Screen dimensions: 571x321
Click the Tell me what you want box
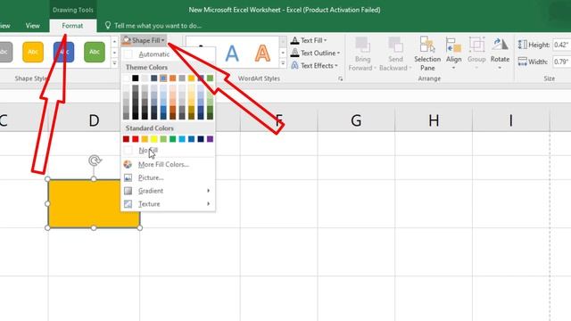pyautogui.click(x=153, y=26)
